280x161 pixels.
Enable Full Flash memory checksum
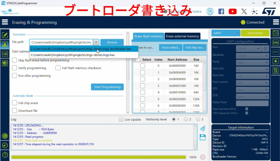pos(58,68)
